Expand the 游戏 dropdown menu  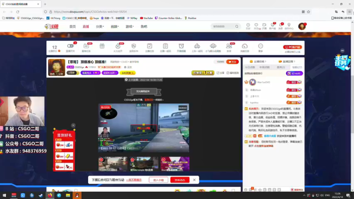[x=130, y=27]
